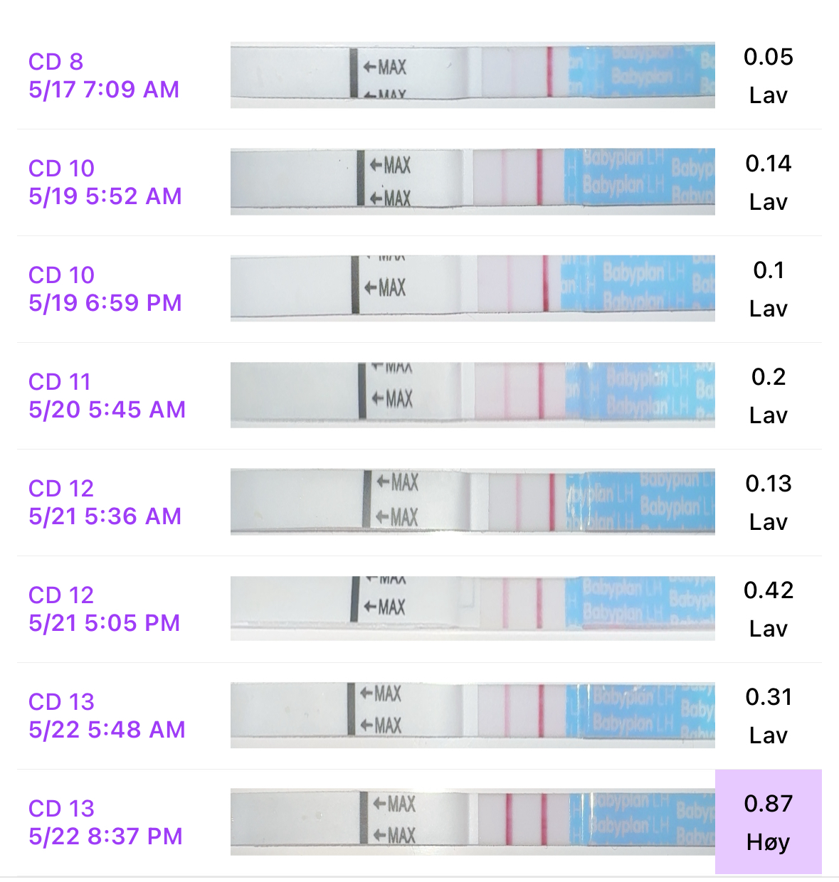Image resolution: width=839 pixels, height=882 pixels.
Task: Select the 0.05 Lav result value
Action: click(x=768, y=75)
